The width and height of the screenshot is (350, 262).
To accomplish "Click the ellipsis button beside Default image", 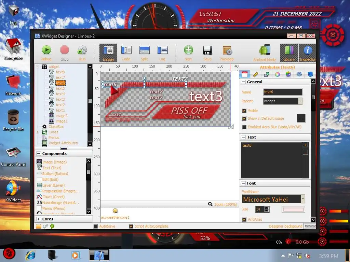I will click(x=301, y=118).
